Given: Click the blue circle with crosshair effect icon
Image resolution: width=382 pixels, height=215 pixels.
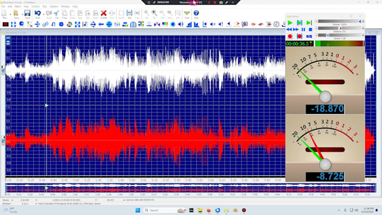Looking at the screenshot, I should 109,24.
